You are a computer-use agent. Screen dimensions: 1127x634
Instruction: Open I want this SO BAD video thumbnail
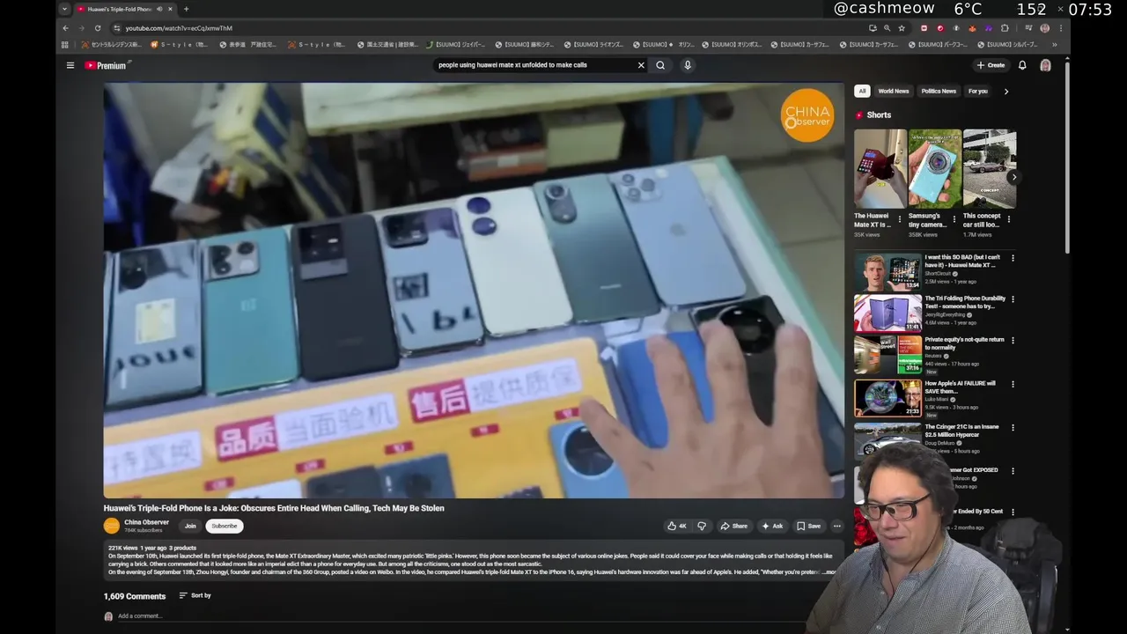pos(888,272)
